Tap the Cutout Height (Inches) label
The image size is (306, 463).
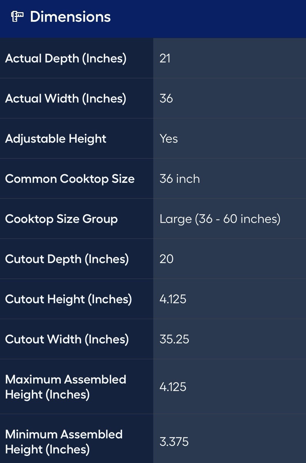click(68, 299)
